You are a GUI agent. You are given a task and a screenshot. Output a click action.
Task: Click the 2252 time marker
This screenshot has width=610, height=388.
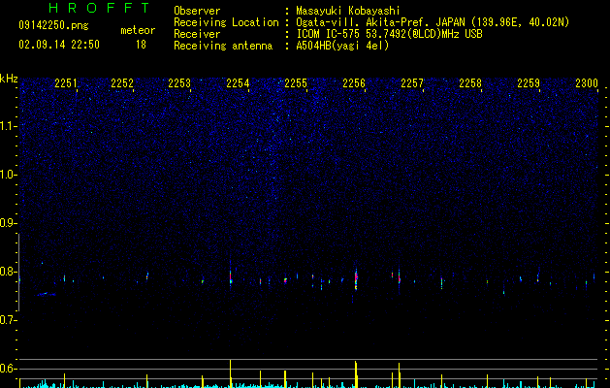[x=122, y=83]
